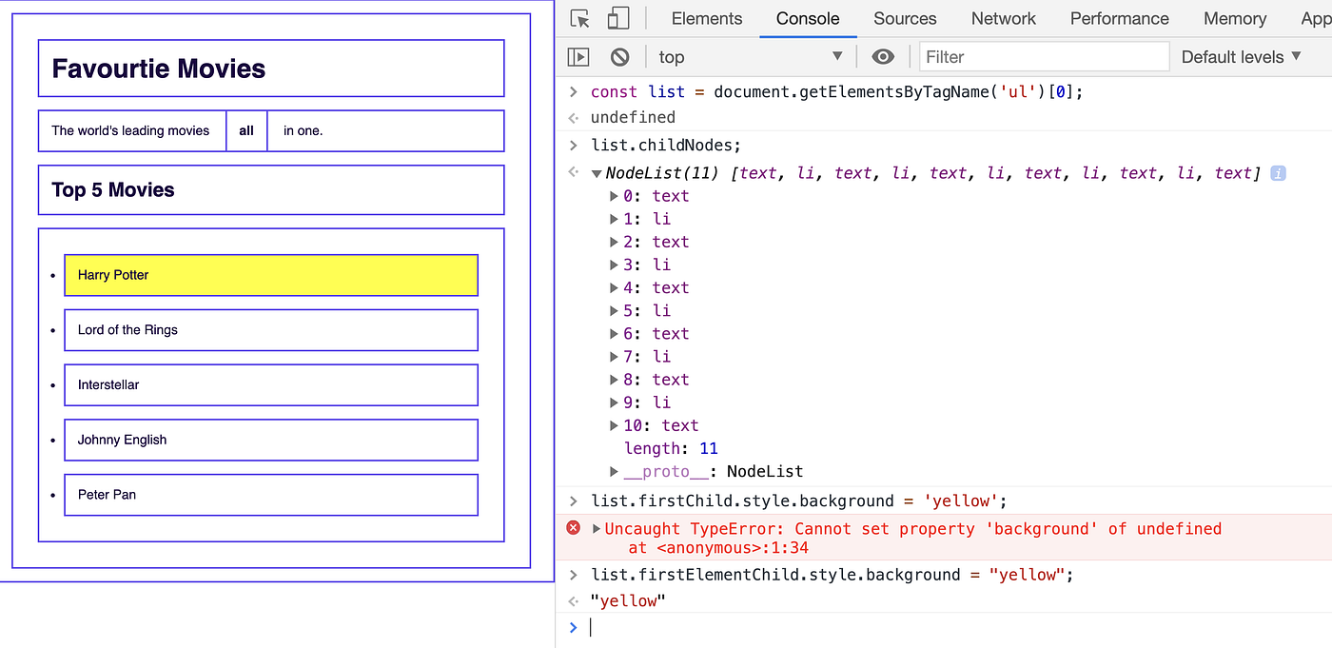
Task: Switch to the Sources tab
Action: coord(904,18)
